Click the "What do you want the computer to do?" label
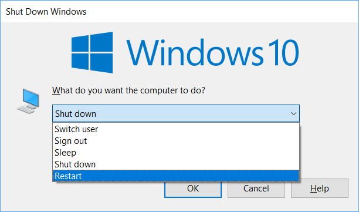The width and height of the screenshot is (359, 212). coord(128,90)
